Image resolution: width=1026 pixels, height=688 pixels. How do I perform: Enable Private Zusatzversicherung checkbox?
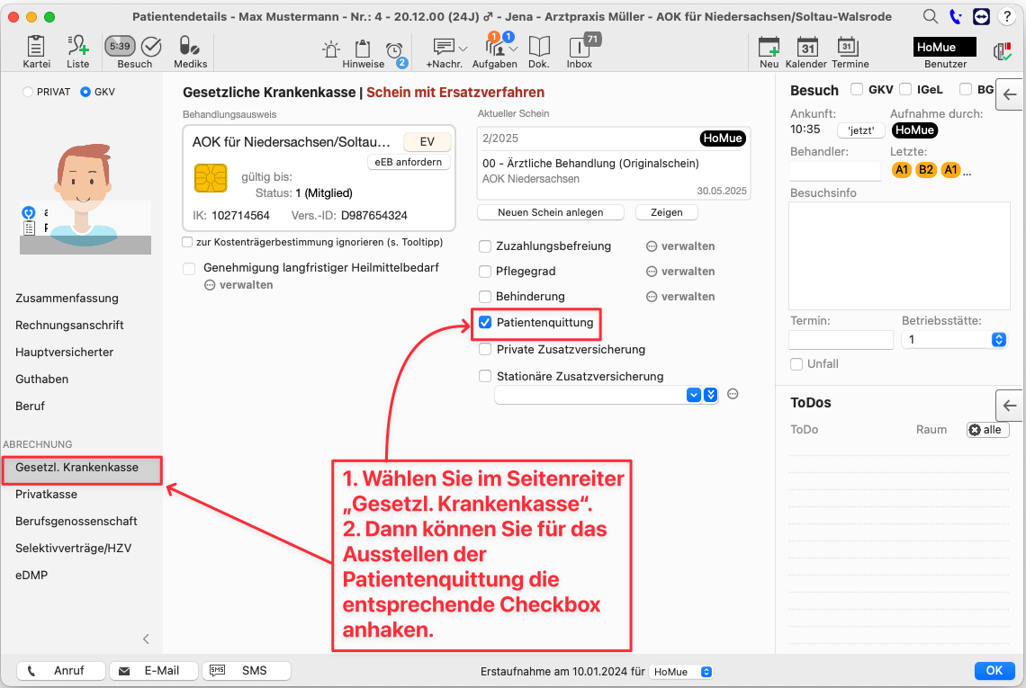(x=485, y=349)
